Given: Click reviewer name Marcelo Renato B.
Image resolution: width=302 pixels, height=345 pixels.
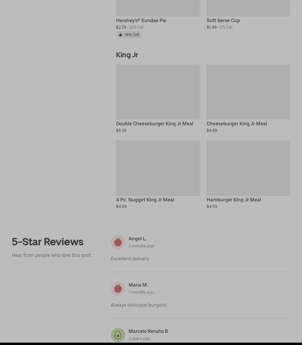Looking at the screenshot, I should pos(149,331).
